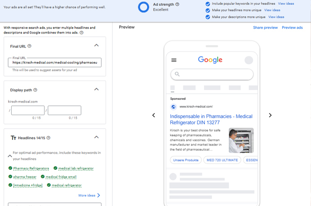Click the hamburger menu in phone preview
This screenshot has width=311, height=206.
point(174,60)
